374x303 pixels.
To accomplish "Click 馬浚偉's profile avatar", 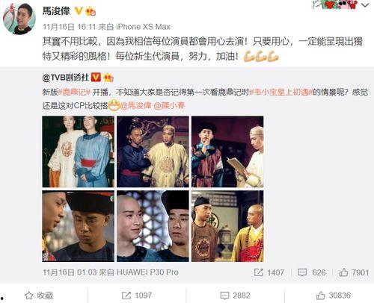I will point(19,19).
